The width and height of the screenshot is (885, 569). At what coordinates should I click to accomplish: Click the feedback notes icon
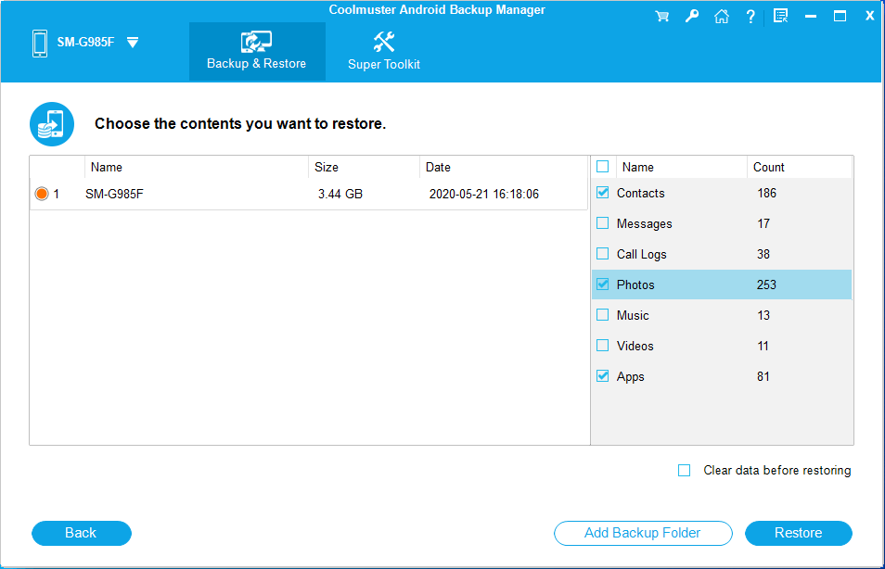[780, 16]
